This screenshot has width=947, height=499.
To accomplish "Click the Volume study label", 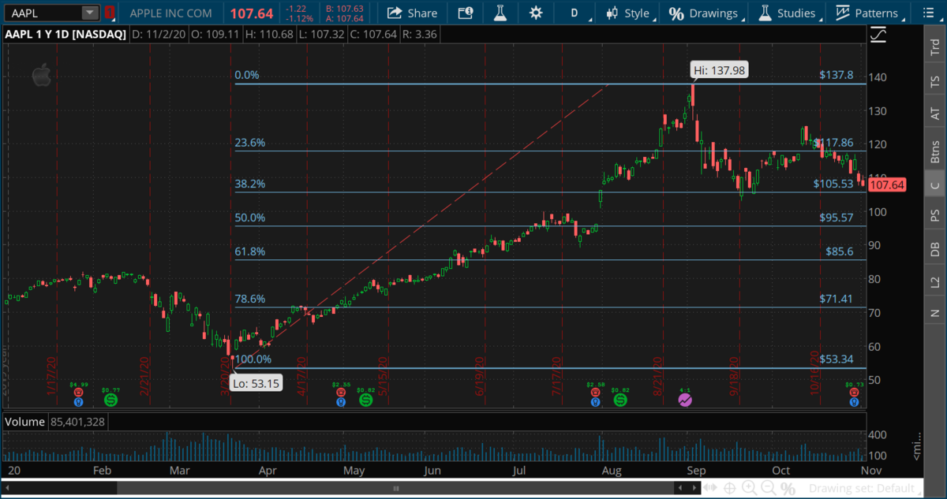I will (x=24, y=422).
